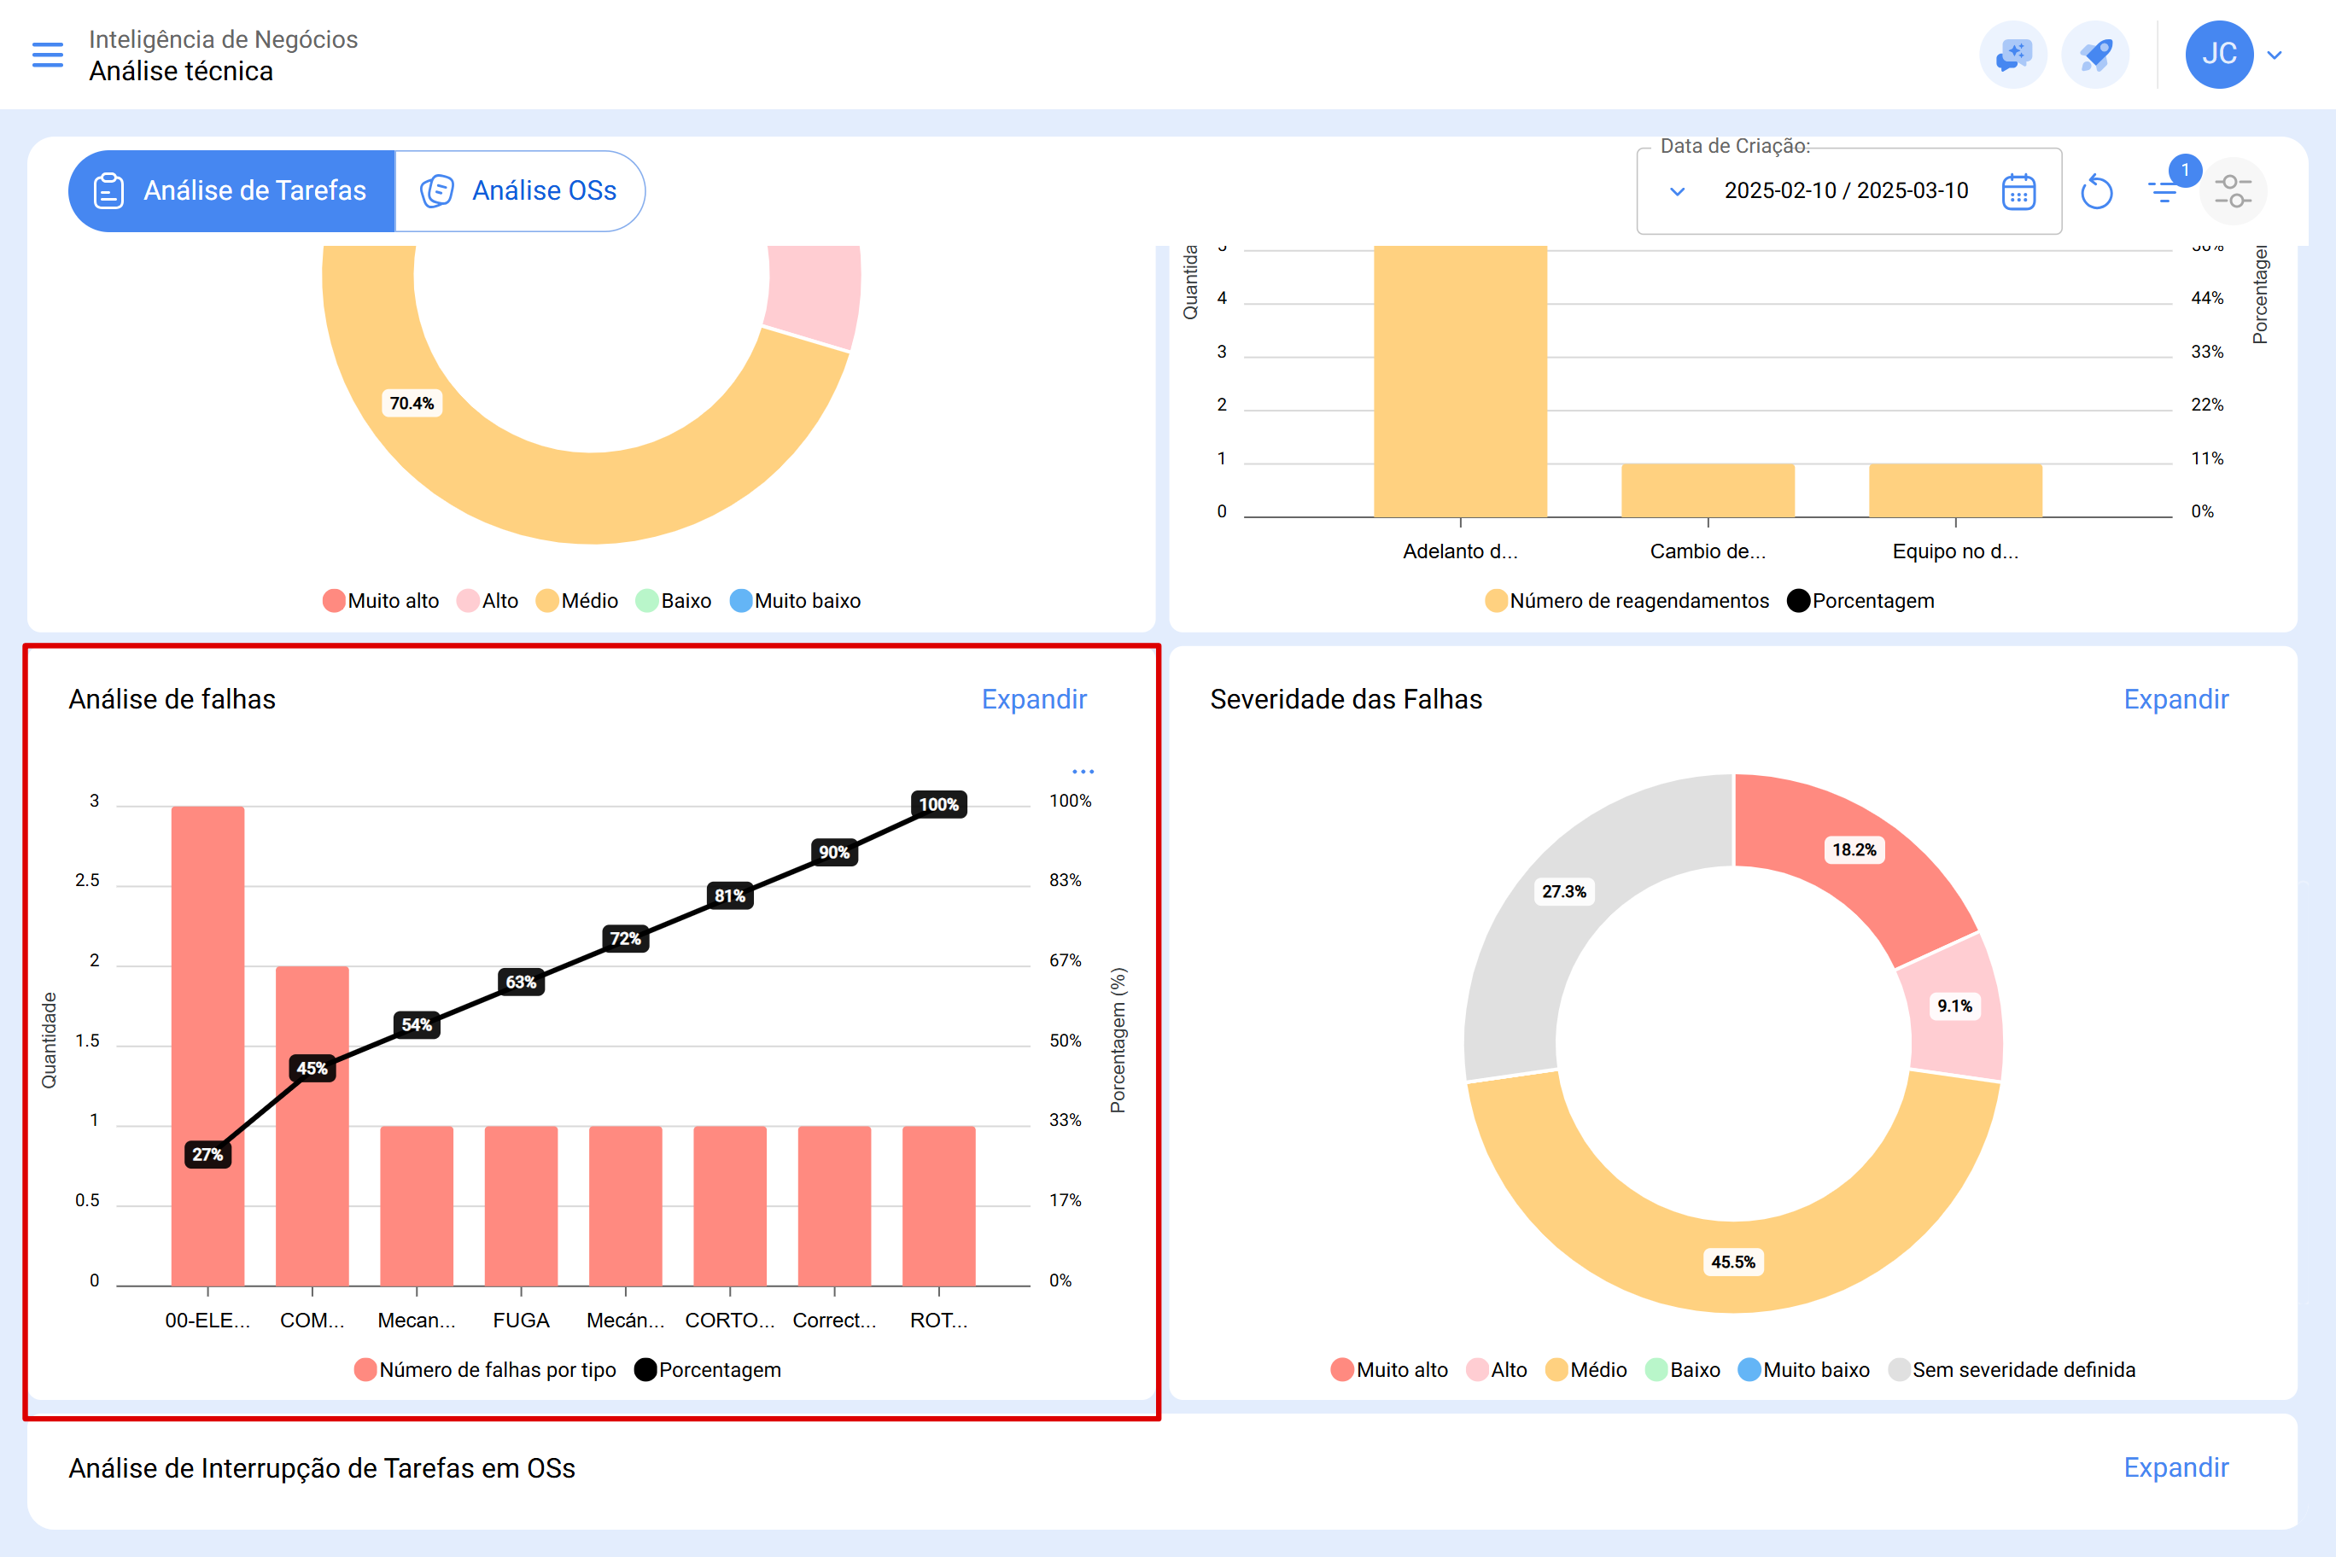Click Expandir on Severidade das Falhas
2336x1557 pixels.
point(2175,699)
